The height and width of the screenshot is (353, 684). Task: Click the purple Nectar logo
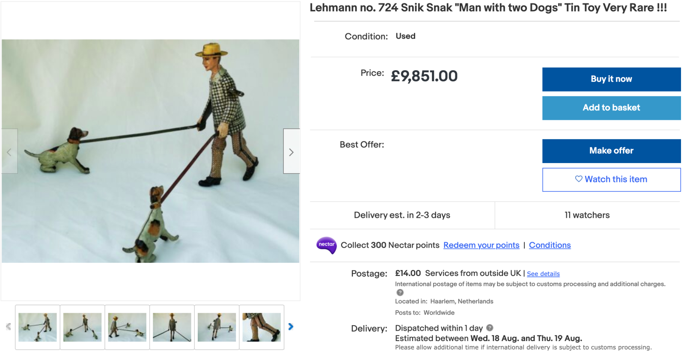[x=326, y=245]
